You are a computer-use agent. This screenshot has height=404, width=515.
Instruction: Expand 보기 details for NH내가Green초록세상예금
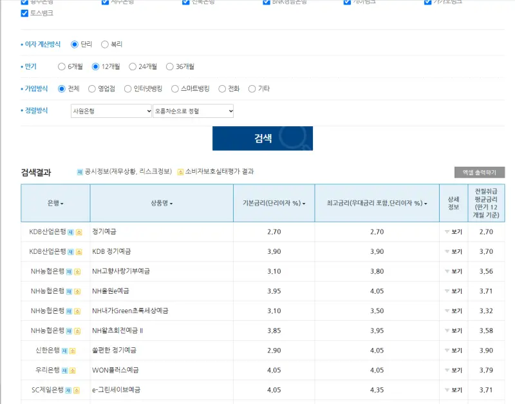pos(454,311)
